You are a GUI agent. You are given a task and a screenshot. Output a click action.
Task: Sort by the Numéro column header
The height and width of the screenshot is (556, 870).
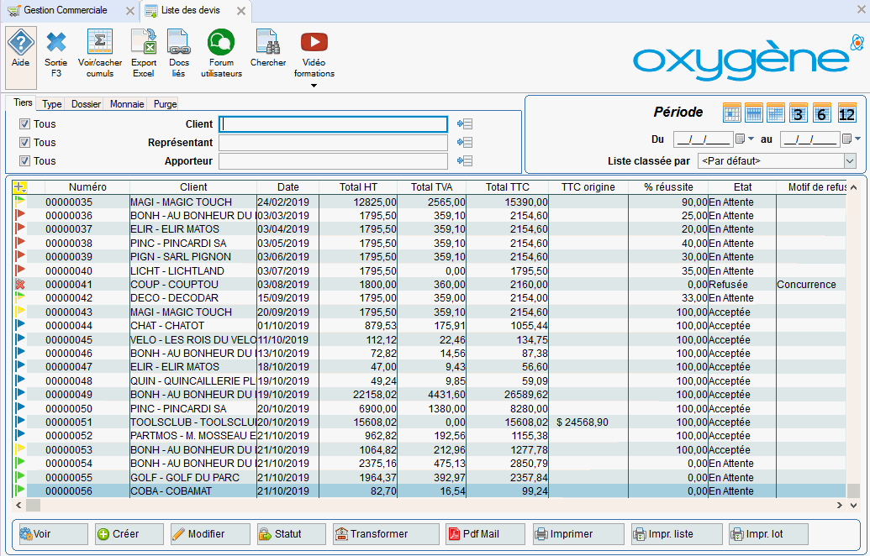tap(87, 187)
